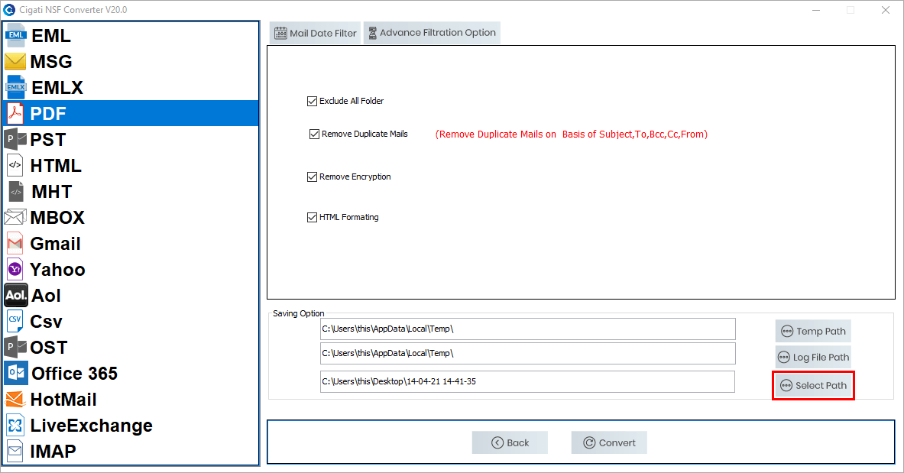This screenshot has width=904, height=473.
Task: Pick the OST format icon
Action: pyautogui.click(x=15, y=347)
